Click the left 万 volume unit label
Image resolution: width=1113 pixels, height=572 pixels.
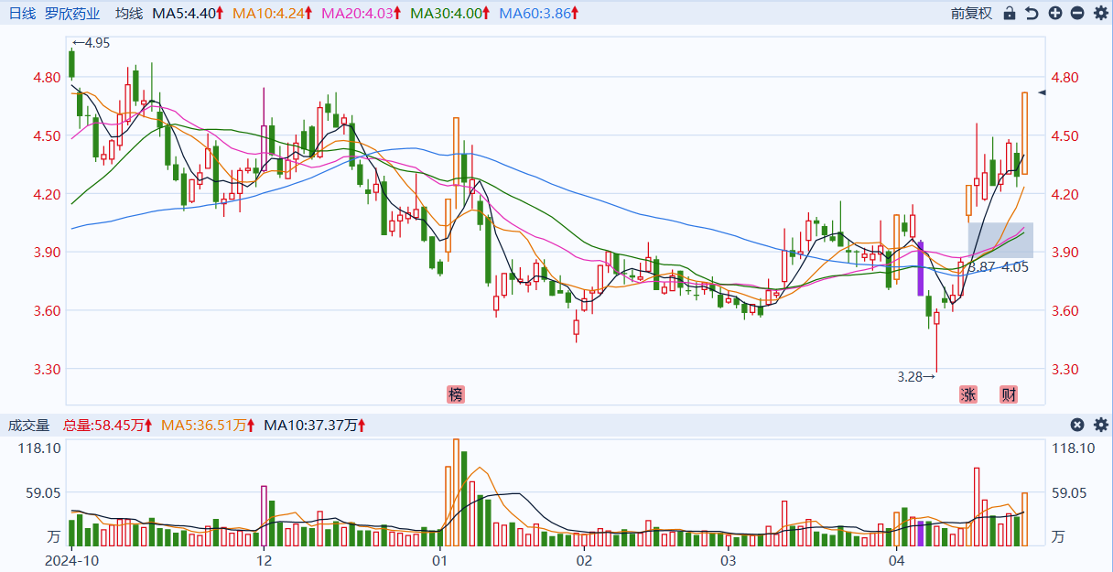pyautogui.click(x=53, y=536)
